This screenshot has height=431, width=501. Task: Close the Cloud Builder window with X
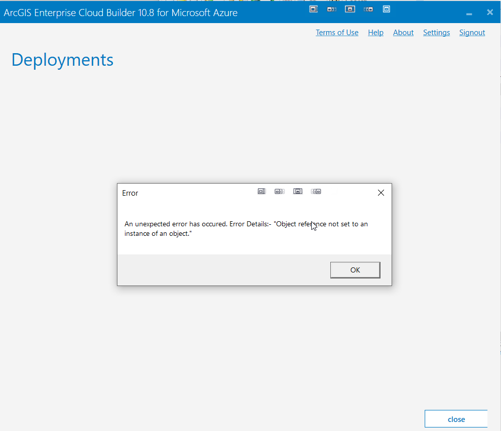[490, 12]
